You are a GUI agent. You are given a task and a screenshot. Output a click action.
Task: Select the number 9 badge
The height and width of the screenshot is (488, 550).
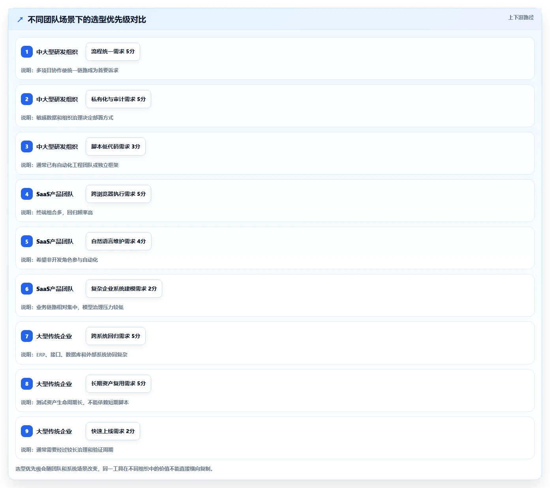point(27,431)
